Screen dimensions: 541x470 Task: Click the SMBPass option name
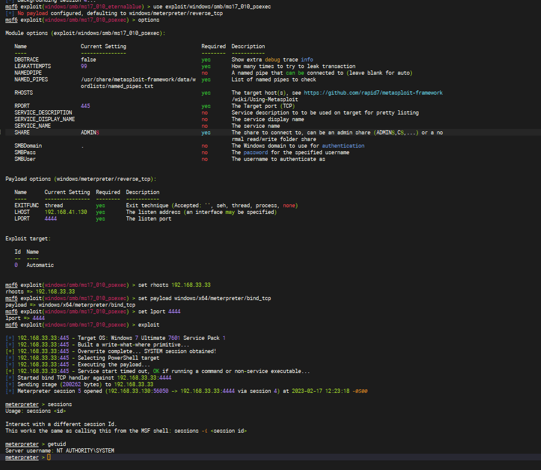point(25,152)
